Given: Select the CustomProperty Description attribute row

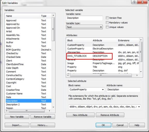Looking at the screenshot, I should click(103, 45).
